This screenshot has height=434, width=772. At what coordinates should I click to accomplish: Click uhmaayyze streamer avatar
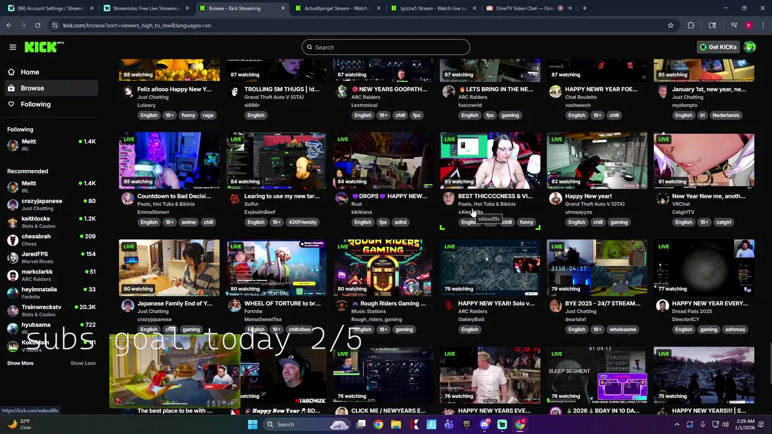click(555, 199)
